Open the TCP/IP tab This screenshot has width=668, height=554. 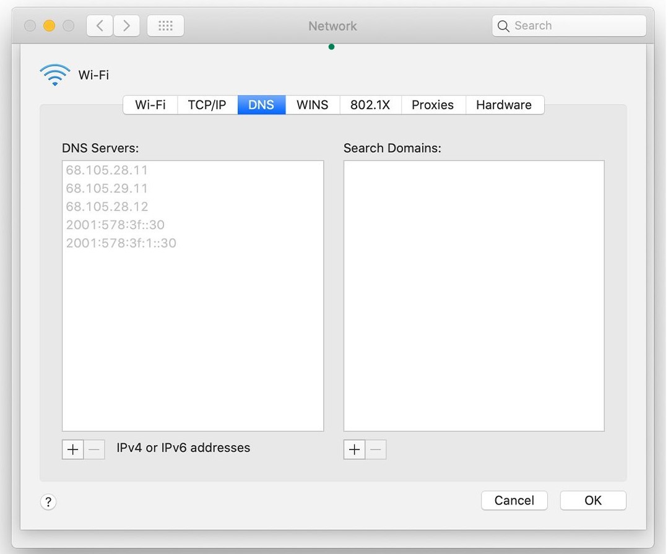pos(207,105)
